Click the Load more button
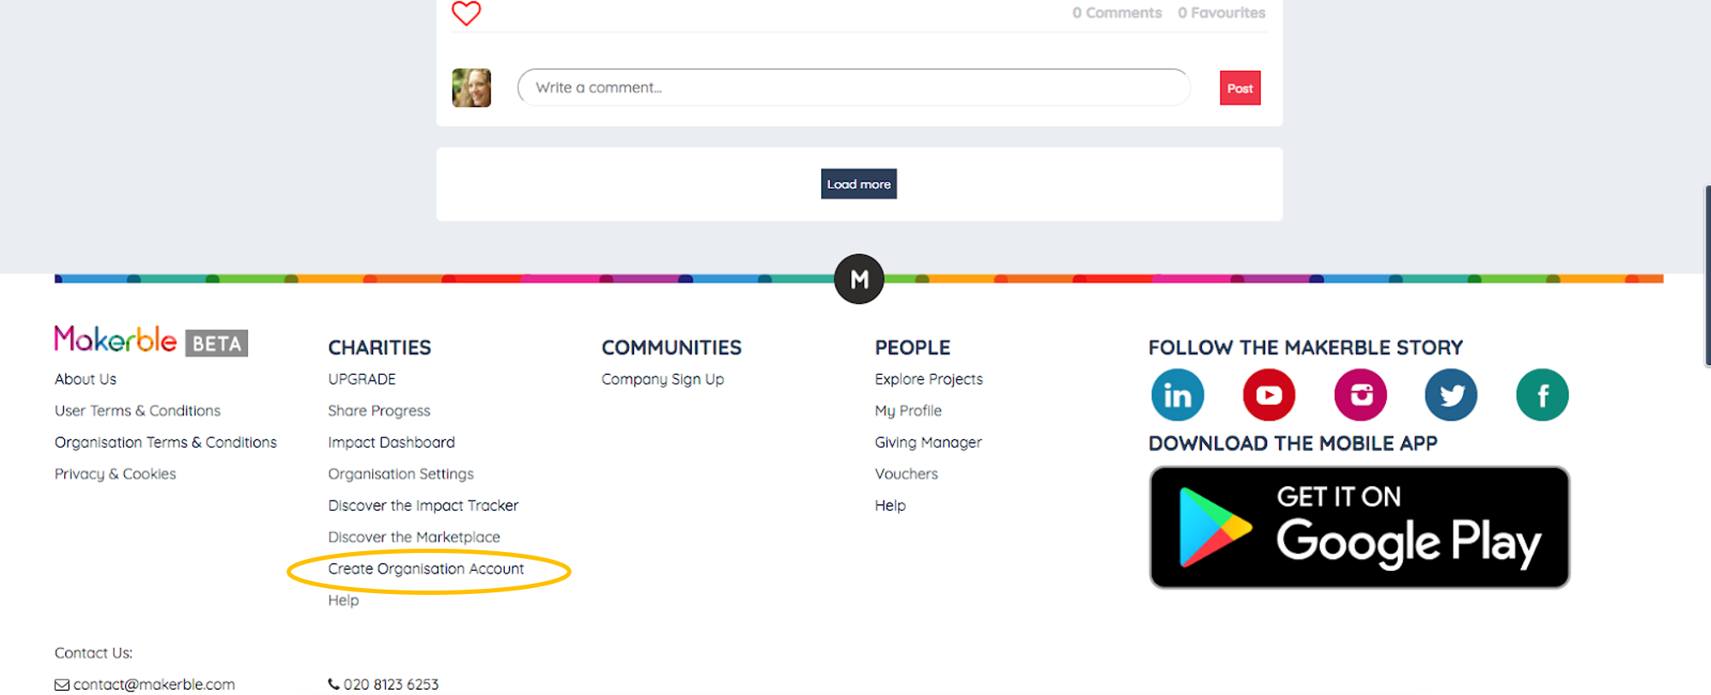 [859, 184]
